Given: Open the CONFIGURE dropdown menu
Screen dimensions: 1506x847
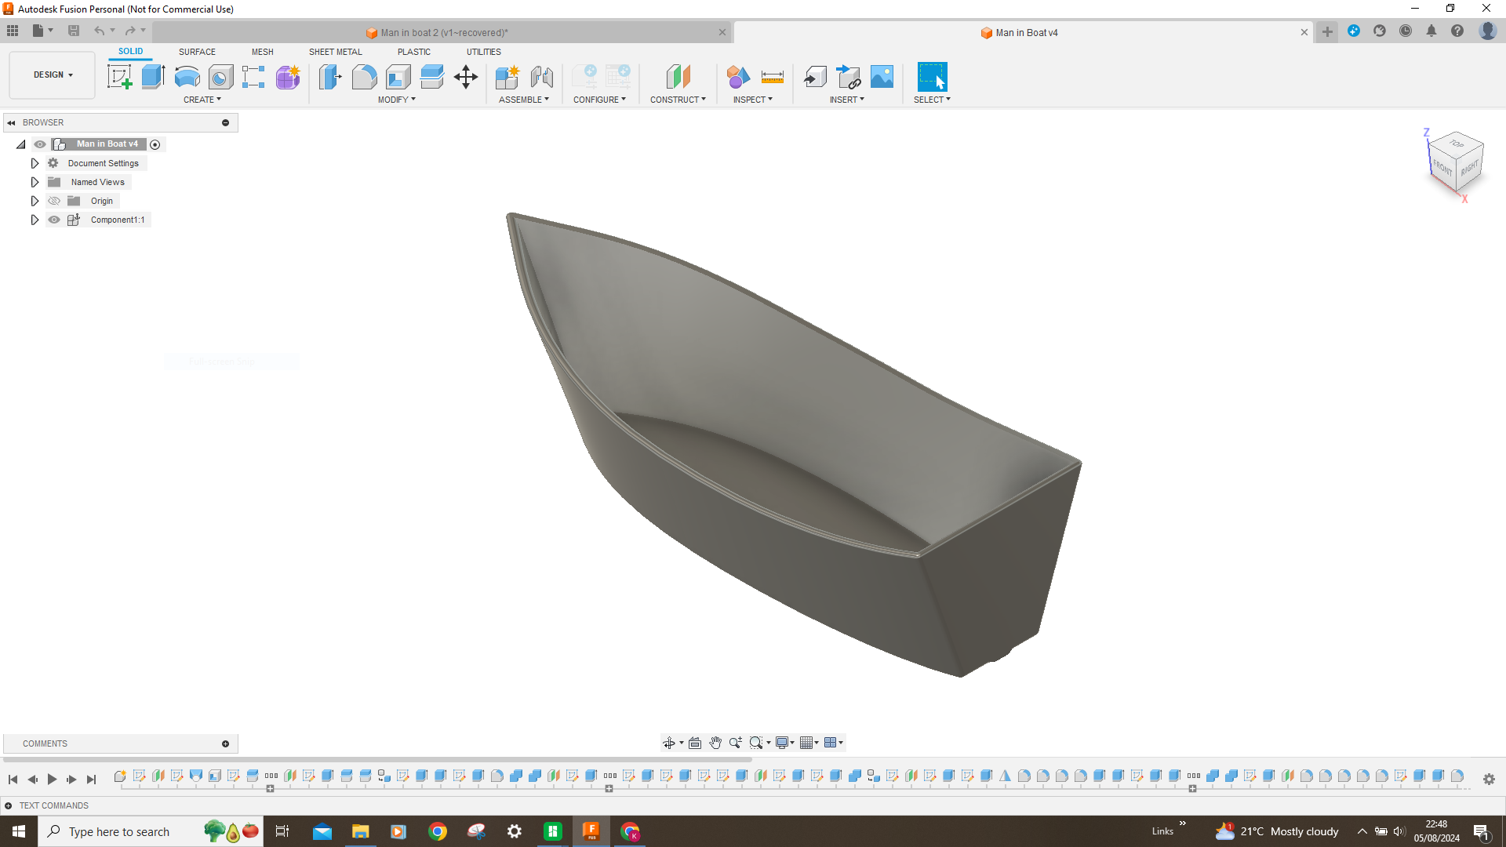Looking at the screenshot, I should (x=600, y=100).
